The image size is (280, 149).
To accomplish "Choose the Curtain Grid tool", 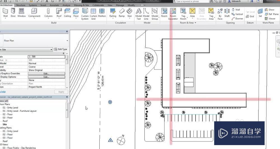I will [93, 14].
